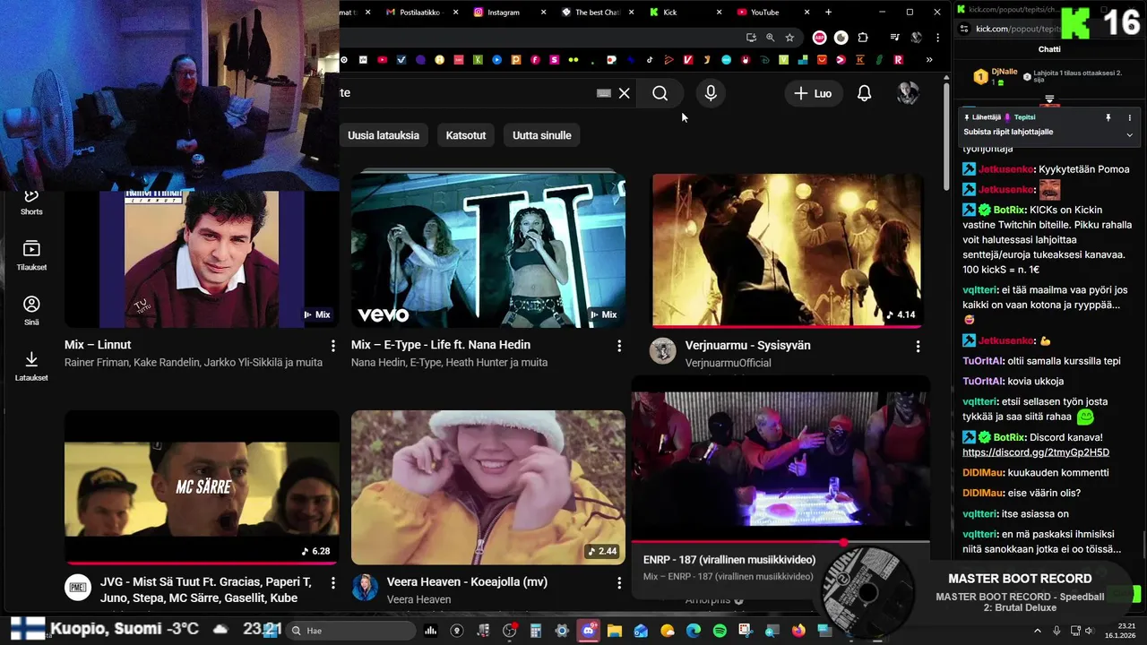Show hidden system tray icons arrow
This screenshot has height=645, width=1147.
(x=1039, y=631)
